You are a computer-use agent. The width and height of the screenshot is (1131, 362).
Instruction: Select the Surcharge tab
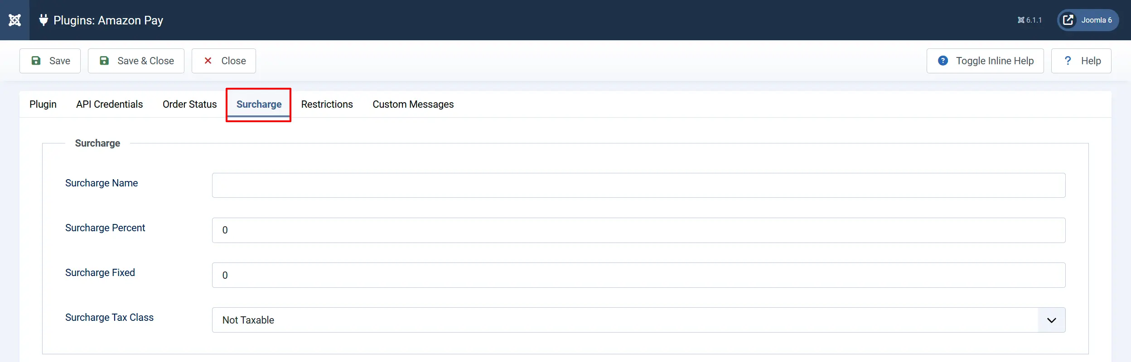[259, 104]
